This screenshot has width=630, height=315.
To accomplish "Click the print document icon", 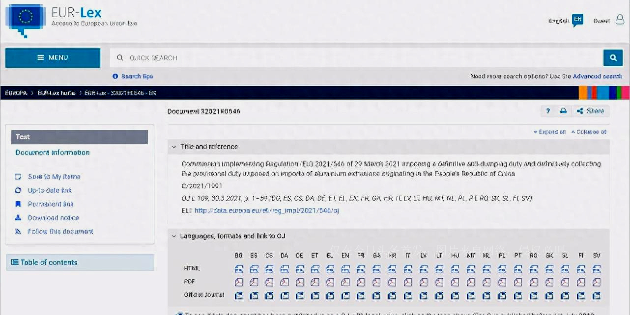I will [563, 111].
